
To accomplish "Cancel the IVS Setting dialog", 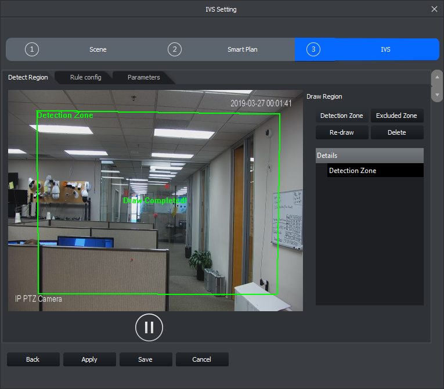I will [x=201, y=359].
